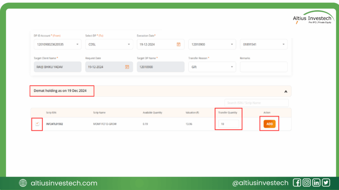Open the Execution Date calendar icon

(178, 44)
